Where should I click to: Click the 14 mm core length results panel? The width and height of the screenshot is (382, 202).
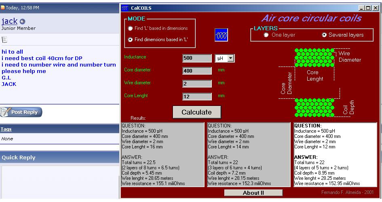(249, 154)
